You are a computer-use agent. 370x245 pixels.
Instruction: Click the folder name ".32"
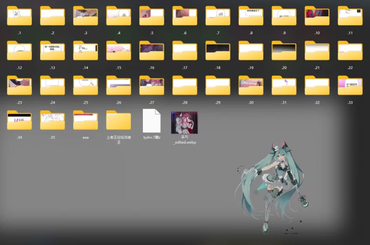[x=317, y=103]
